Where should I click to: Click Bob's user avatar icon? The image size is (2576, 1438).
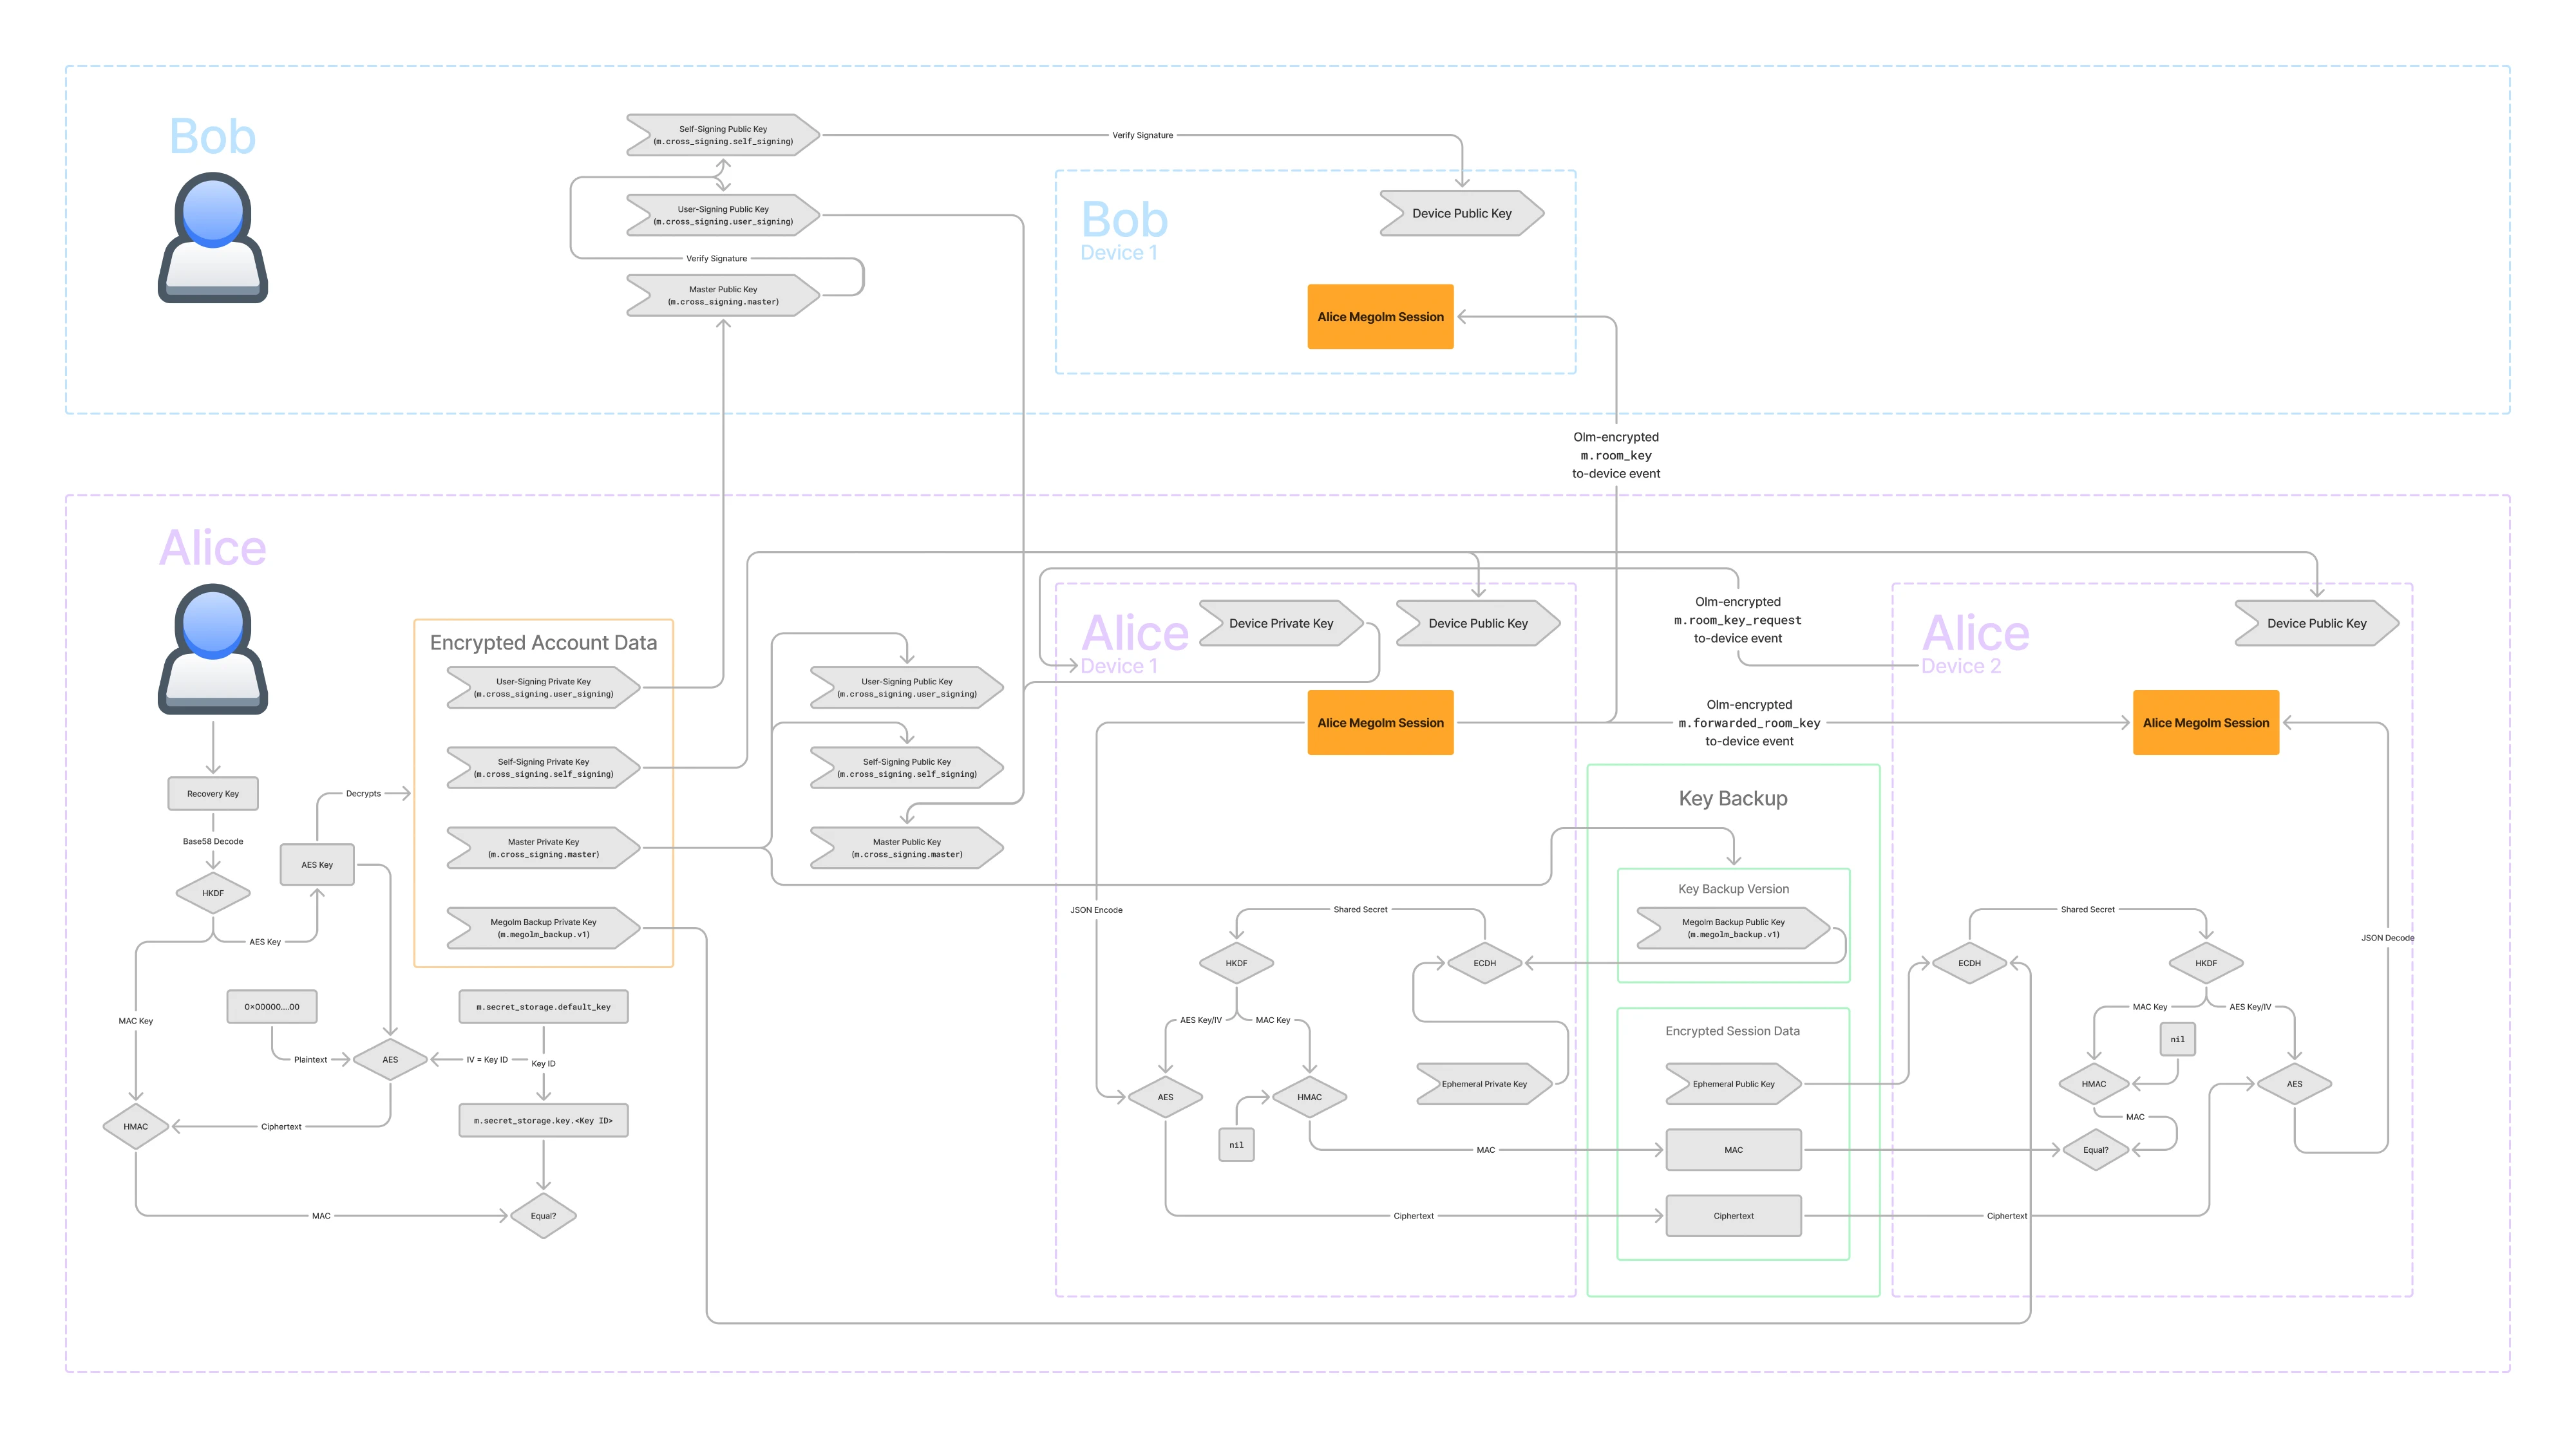click(x=213, y=237)
